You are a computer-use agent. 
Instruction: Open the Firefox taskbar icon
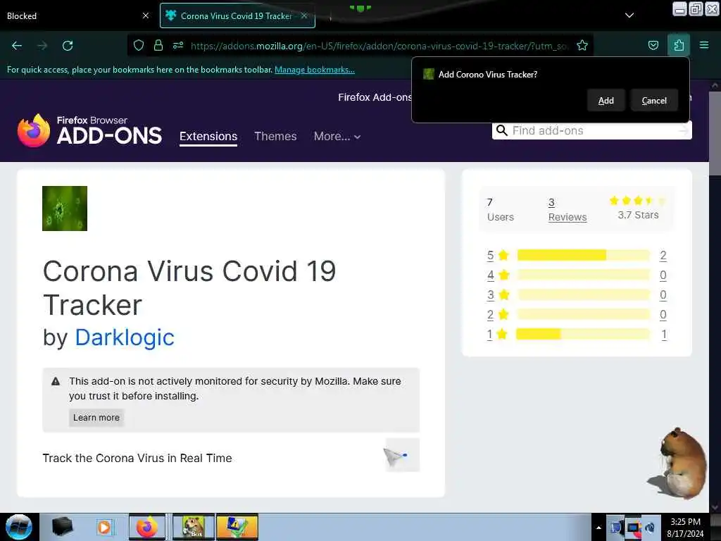147,527
